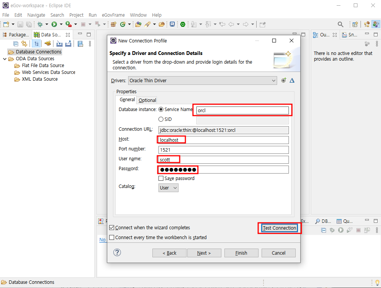Click the New file wizard toolbar icon

[x=6, y=24]
